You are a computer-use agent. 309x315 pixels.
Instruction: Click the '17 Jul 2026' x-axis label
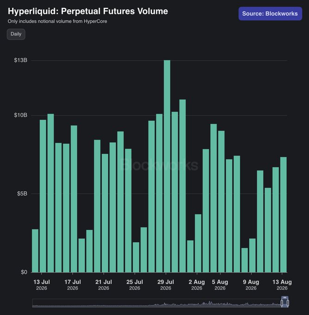pos(73,285)
